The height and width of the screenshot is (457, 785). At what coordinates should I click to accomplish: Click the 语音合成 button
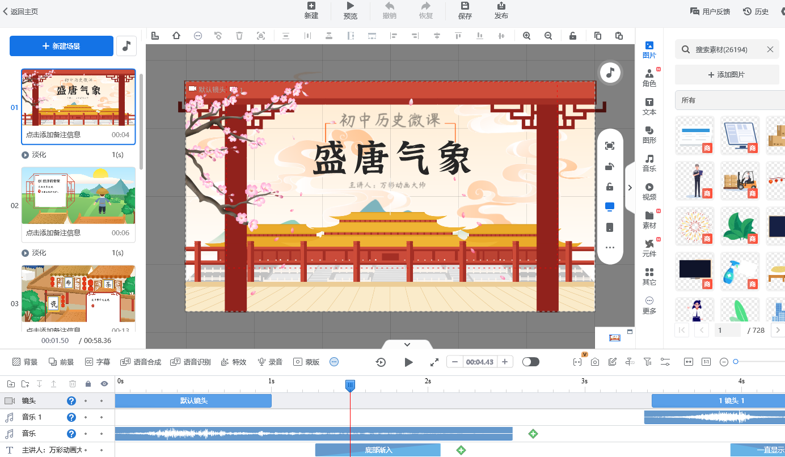point(141,362)
